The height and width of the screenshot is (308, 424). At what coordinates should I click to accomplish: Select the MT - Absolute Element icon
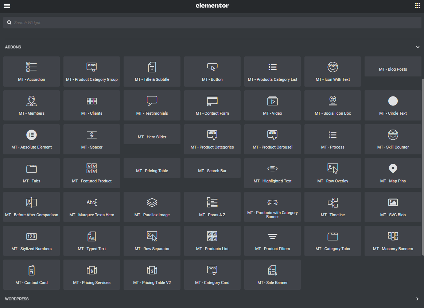click(32, 135)
